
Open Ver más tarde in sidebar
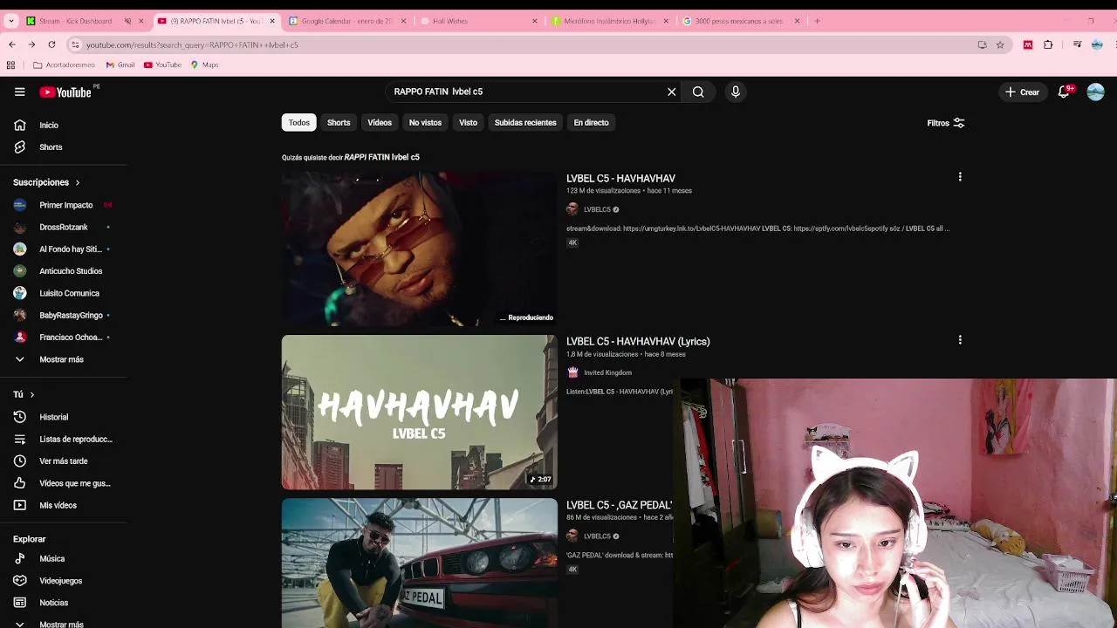coord(63,461)
